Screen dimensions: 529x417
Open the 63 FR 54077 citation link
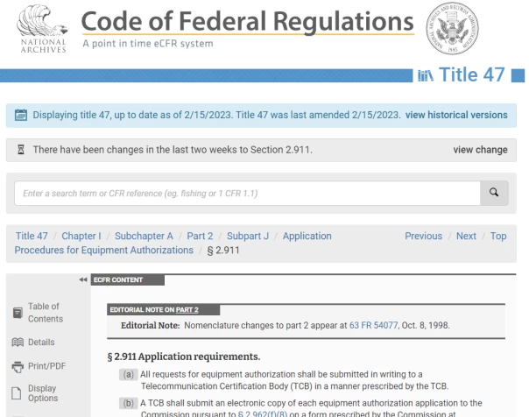(373, 325)
